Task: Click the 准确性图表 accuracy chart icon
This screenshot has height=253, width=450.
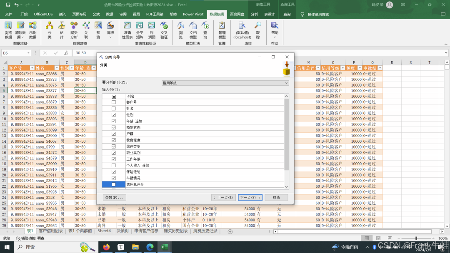Action: (x=127, y=30)
